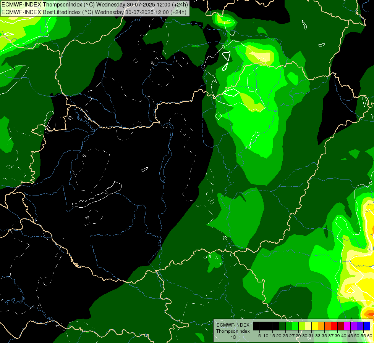Click the legend tick value 37
Image resolution: width=374 pixels, height=343 pixels.
(x=331, y=336)
